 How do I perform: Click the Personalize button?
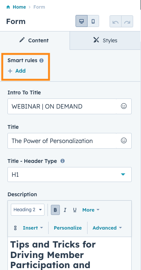[68, 228]
